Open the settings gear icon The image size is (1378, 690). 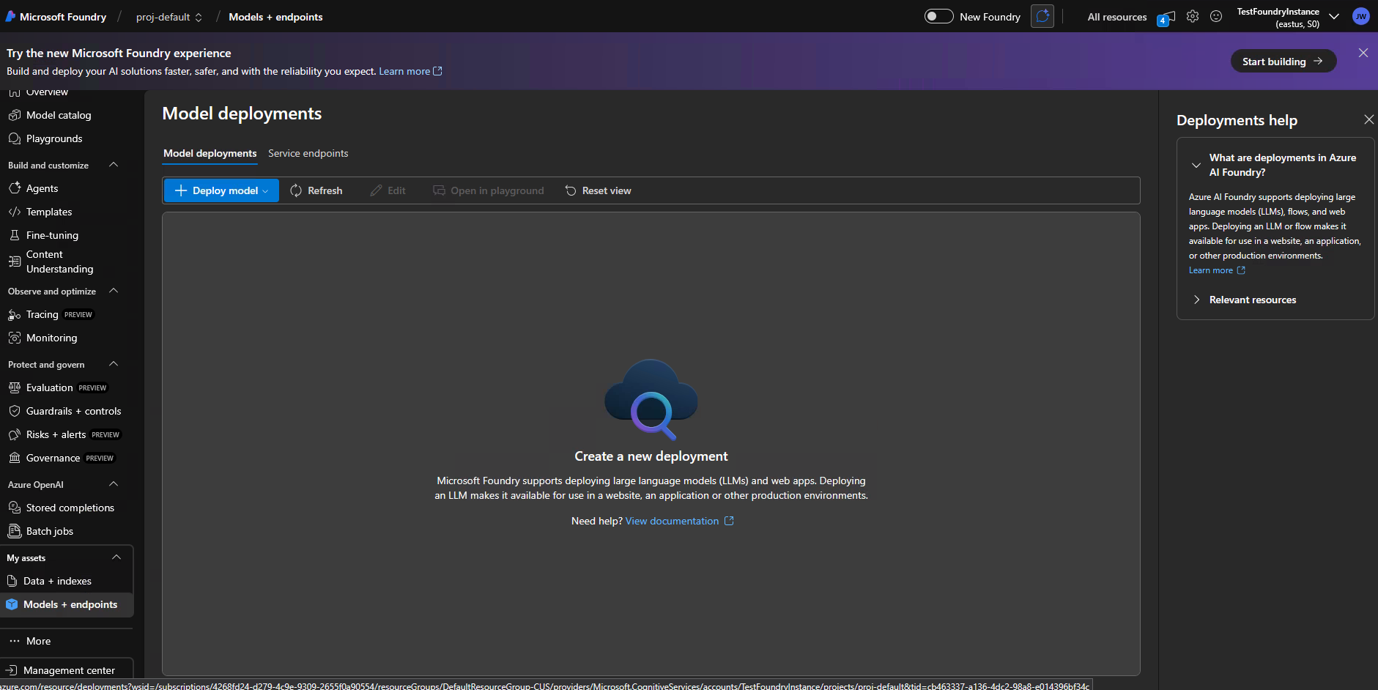coord(1193,16)
